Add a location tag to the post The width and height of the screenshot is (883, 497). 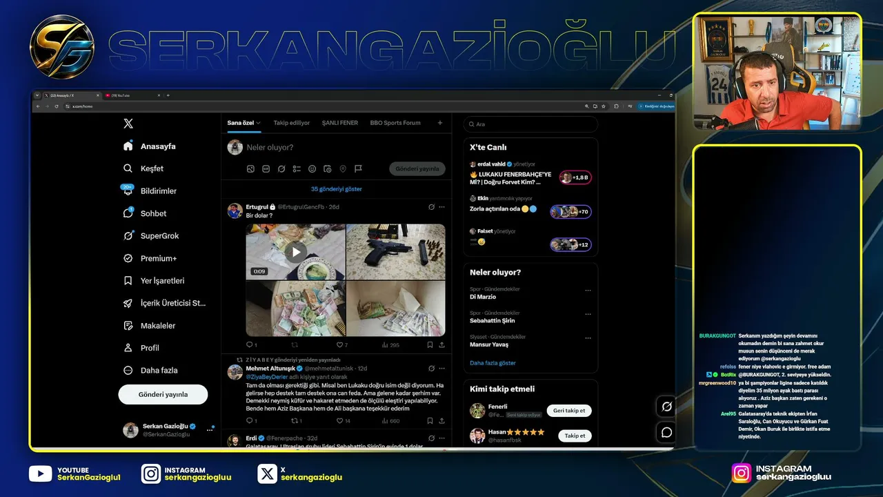point(343,168)
